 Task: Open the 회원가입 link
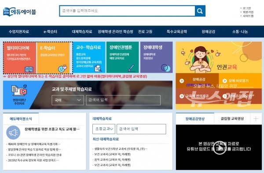point(248,12)
